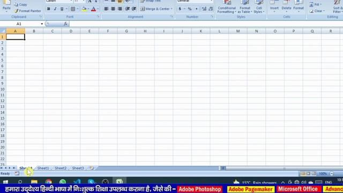The height and width of the screenshot is (193, 343).
Task: Open Format as Table gallery
Action: (245, 6)
